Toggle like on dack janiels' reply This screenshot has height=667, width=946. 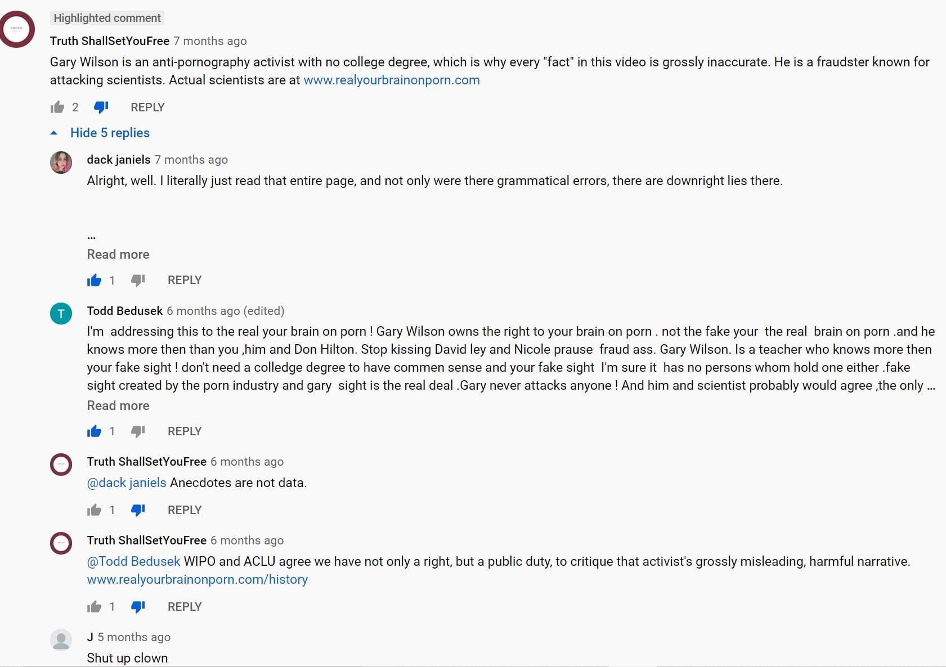coord(94,280)
